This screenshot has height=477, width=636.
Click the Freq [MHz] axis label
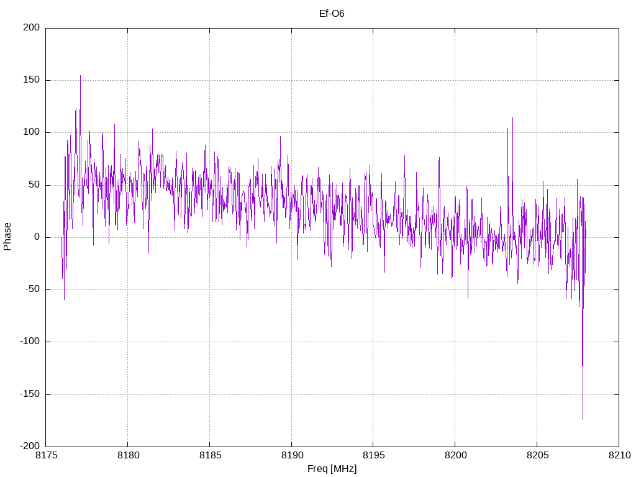point(332,469)
